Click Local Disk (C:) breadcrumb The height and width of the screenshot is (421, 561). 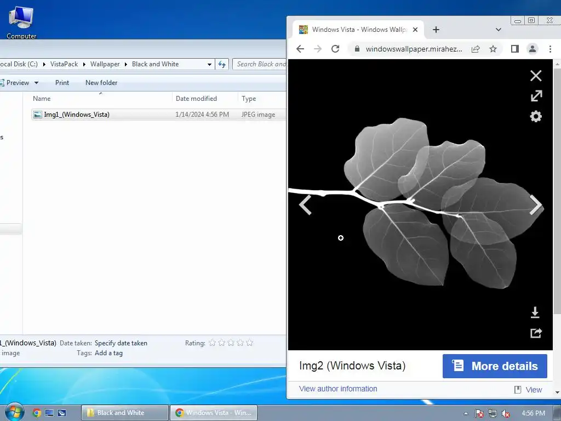[19, 64]
